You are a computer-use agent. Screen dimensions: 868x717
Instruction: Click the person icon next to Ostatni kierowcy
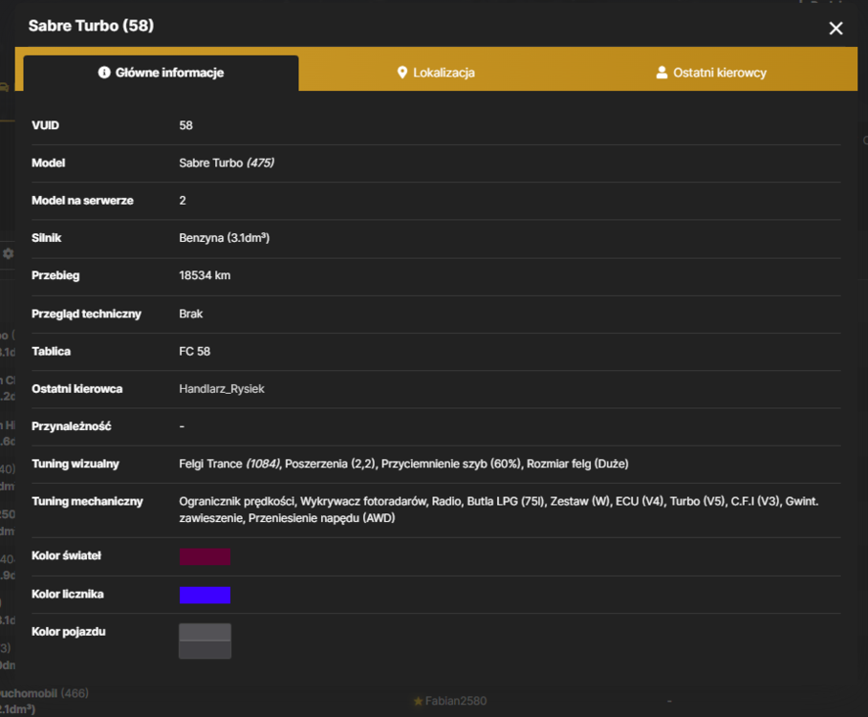point(662,73)
